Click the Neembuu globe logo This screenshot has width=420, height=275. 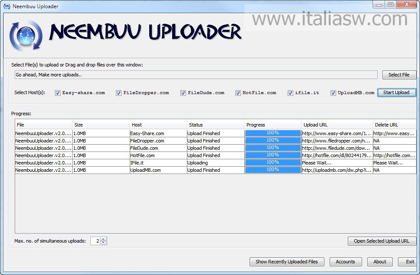26,36
